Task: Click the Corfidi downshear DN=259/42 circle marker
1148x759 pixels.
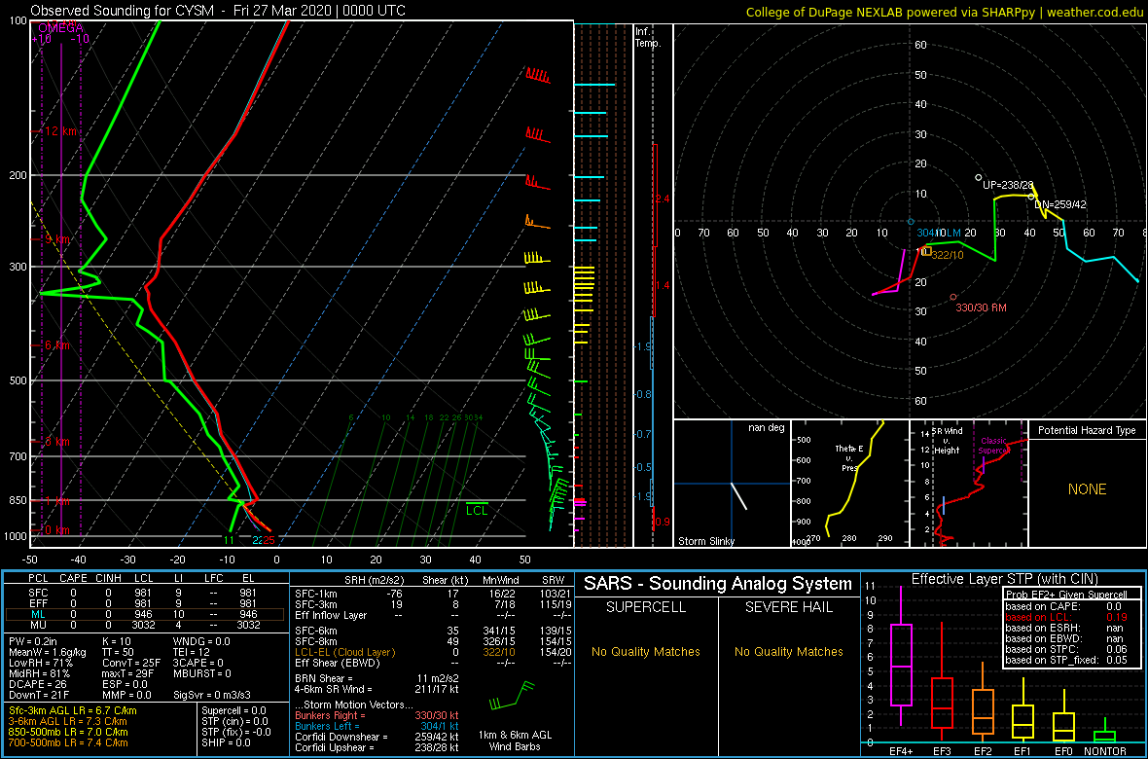Action: [1031, 196]
